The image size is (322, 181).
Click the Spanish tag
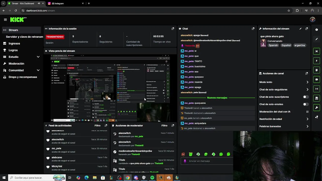(273, 45)
